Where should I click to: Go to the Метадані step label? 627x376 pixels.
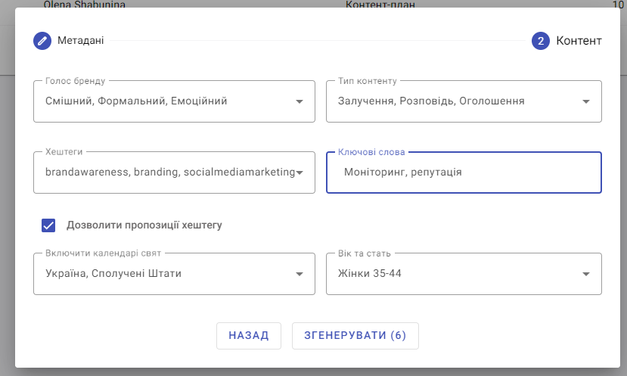tap(81, 40)
